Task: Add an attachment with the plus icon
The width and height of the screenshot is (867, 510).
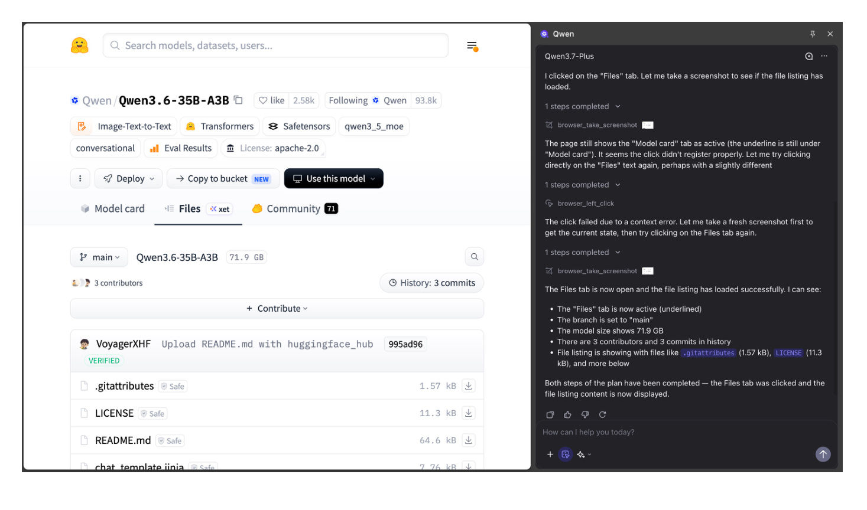Action: coord(550,455)
